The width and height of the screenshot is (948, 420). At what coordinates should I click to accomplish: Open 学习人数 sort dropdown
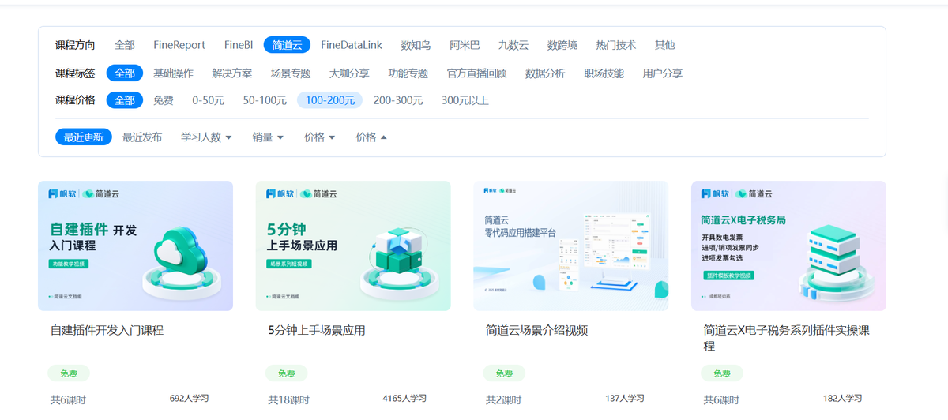(206, 137)
